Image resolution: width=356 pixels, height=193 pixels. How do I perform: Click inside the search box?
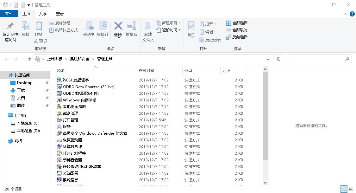click(316, 59)
